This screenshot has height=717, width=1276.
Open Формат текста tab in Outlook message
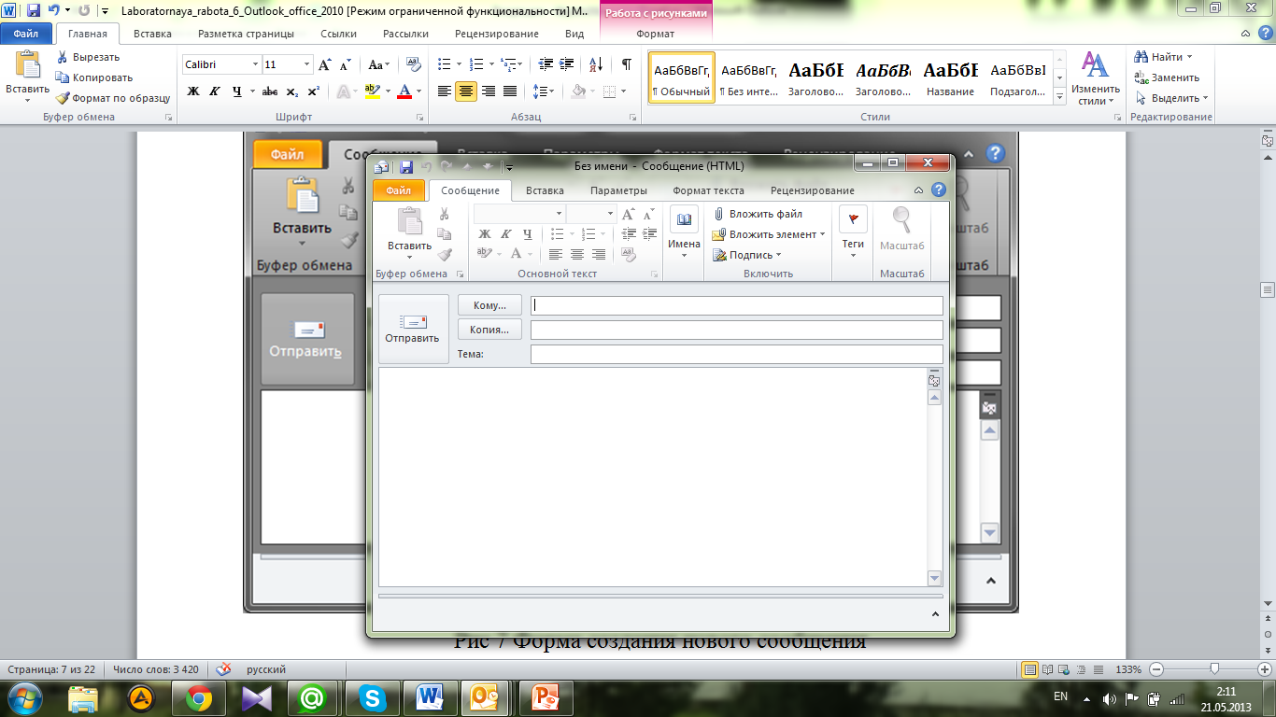click(x=708, y=190)
